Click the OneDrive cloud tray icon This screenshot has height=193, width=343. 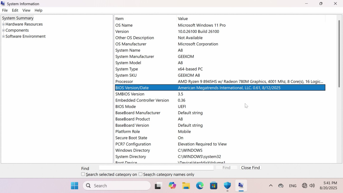click(281, 186)
